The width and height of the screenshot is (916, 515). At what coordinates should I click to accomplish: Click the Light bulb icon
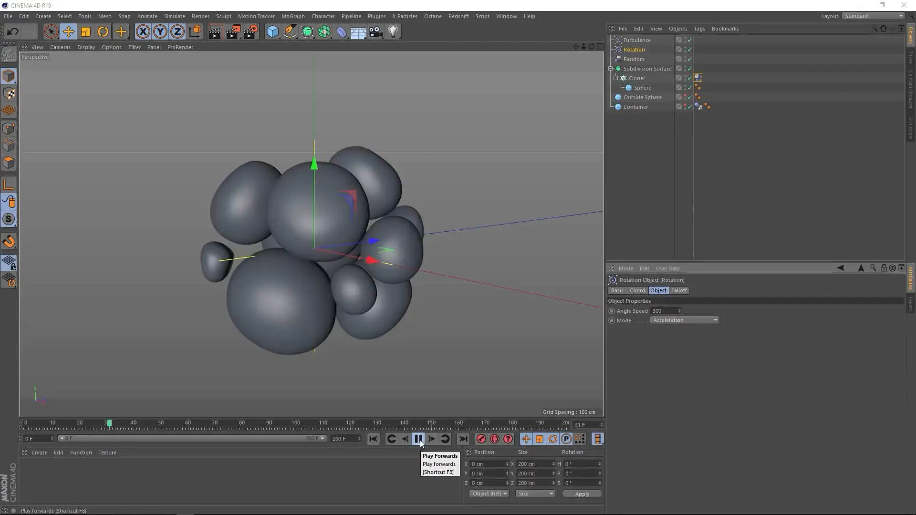pyautogui.click(x=393, y=32)
